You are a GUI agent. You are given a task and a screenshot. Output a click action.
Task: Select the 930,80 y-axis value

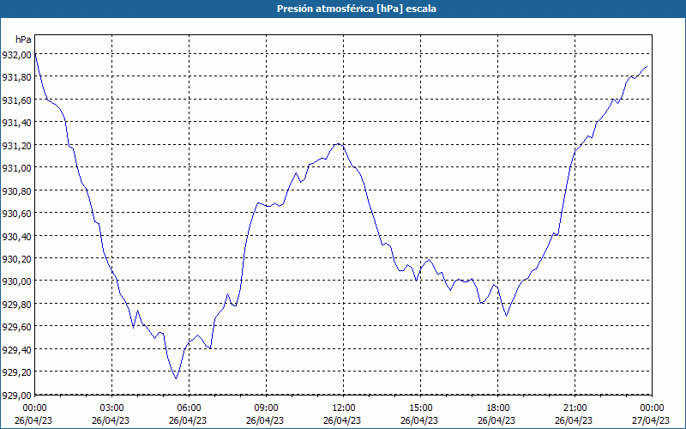(16, 190)
